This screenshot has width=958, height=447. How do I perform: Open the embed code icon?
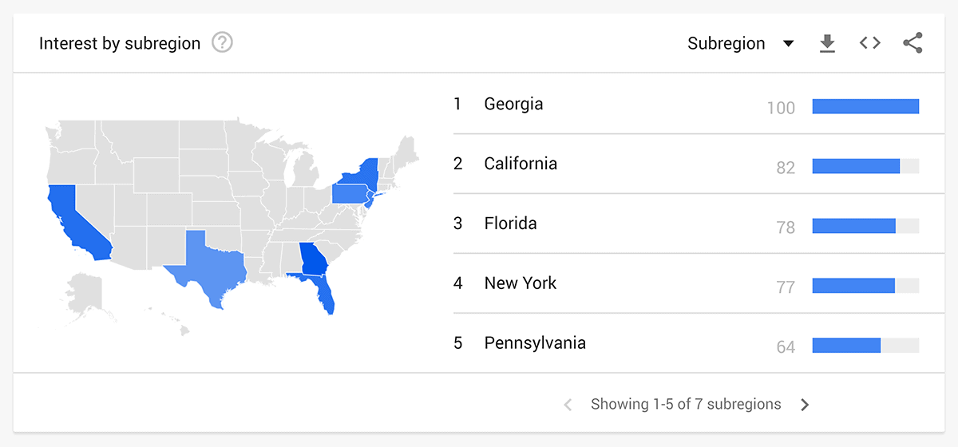(x=870, y=43)
